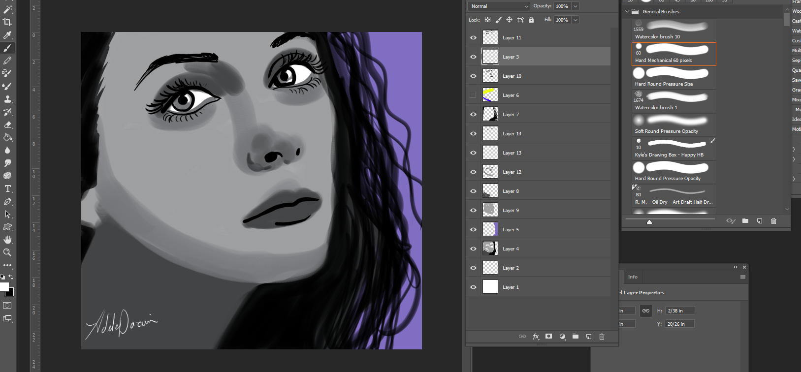Select the Hand tool
This screenshot has height=372, width=801.
point(7,240)
